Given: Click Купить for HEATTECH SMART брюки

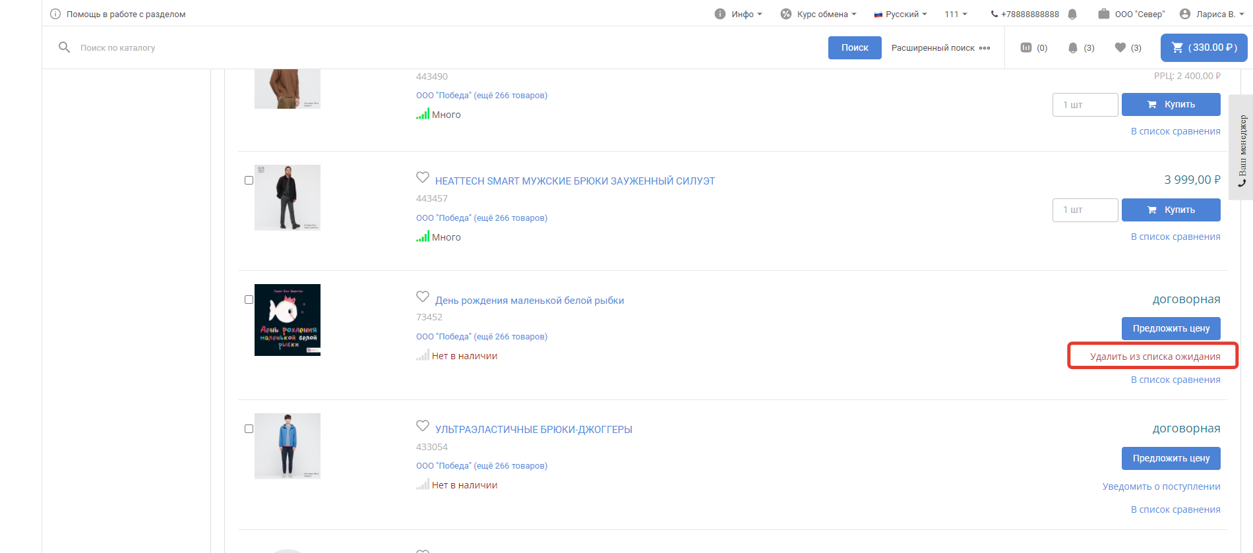Looking at the screenshot, I should (1171, 210).
